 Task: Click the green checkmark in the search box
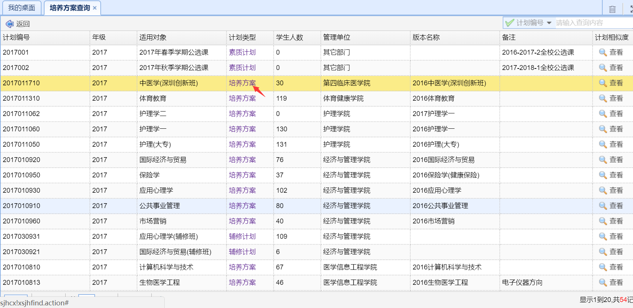click(x=509, y=23)
